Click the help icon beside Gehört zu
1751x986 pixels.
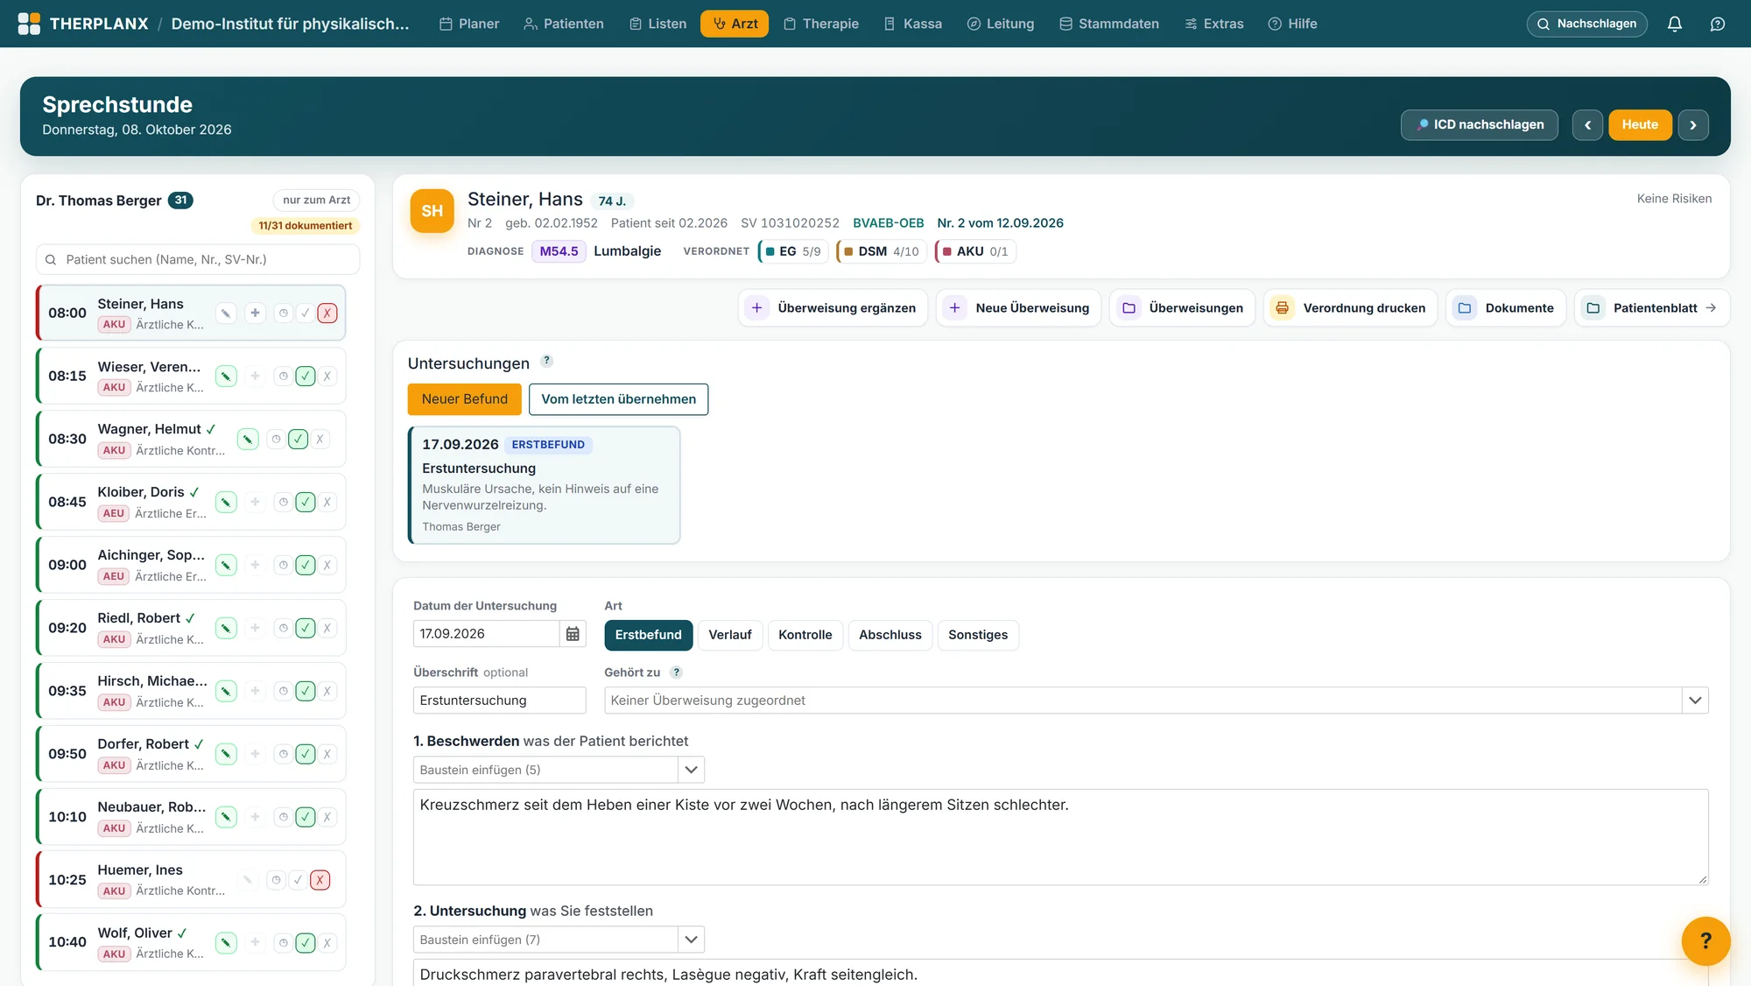click(x=676, y=673)
